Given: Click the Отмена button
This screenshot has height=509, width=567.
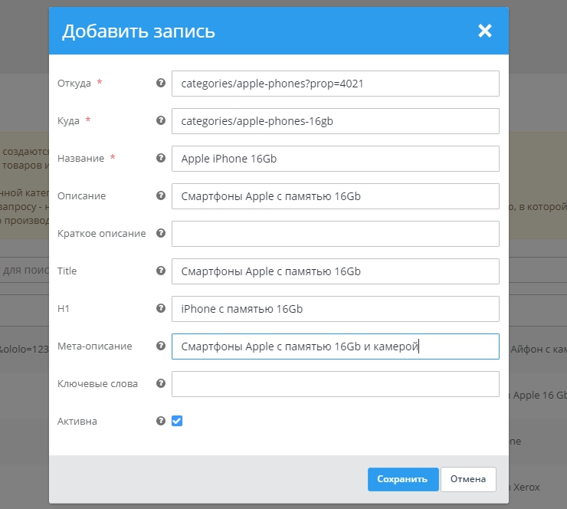Looking at the screenshot, I should click(x=468, y=479).
